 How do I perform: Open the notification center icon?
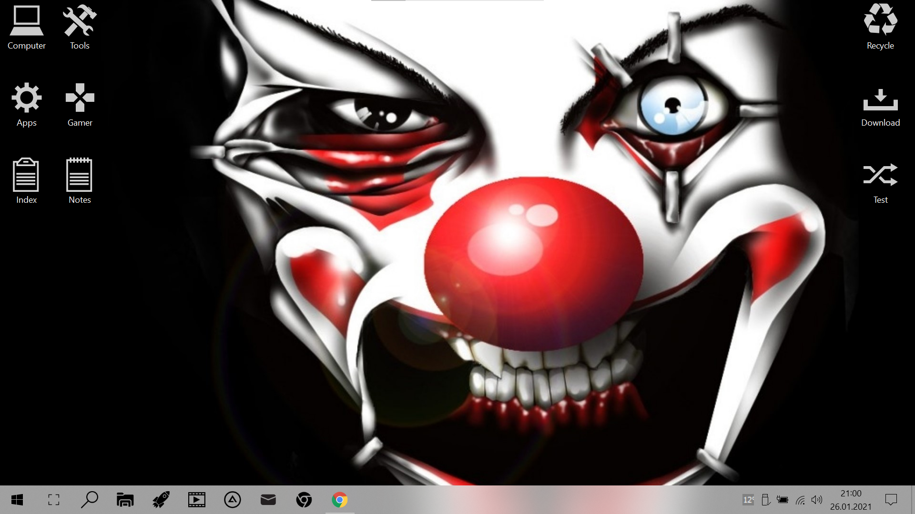point(891,500)
